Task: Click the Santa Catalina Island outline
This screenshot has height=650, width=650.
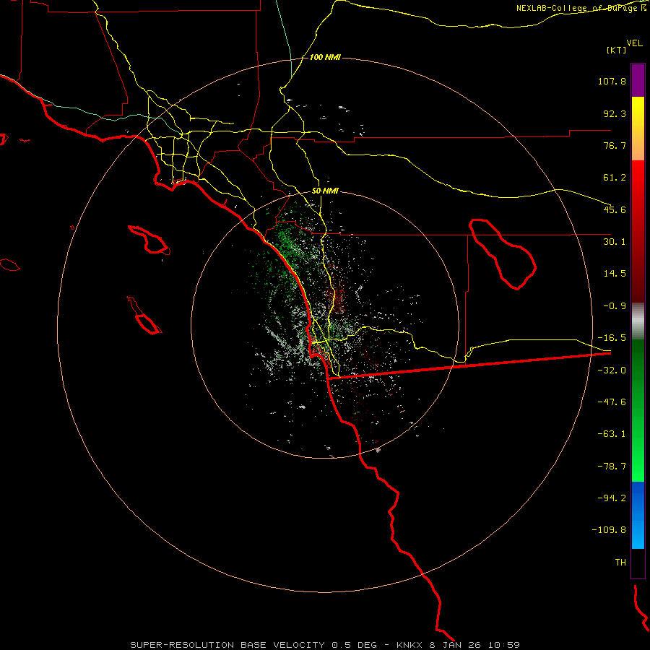Action: (x=149, y=240)
